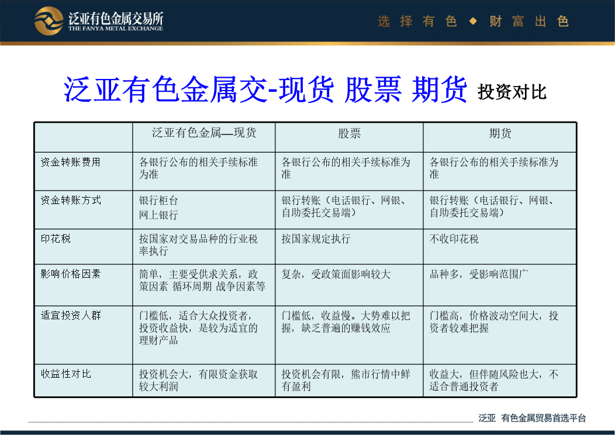Select the cell starting "收益大，但伴随风险也大"
The width and height of the screenshot is (615, 435).
tap(500, 381)
